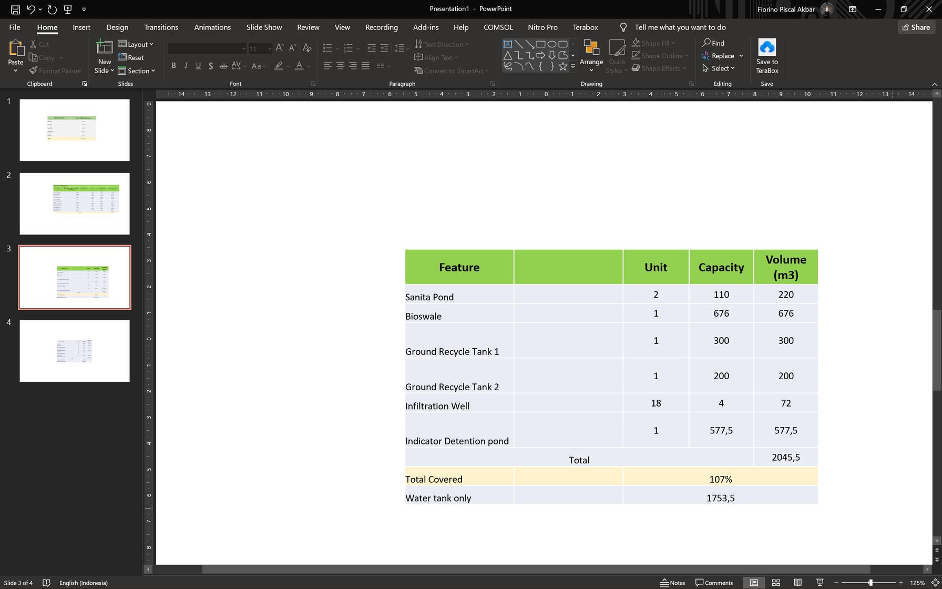Open Reading View from status bar

[797, 583]
